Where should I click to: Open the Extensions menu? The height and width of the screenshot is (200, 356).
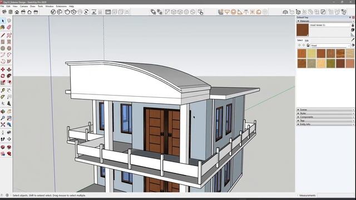[61, 6]
